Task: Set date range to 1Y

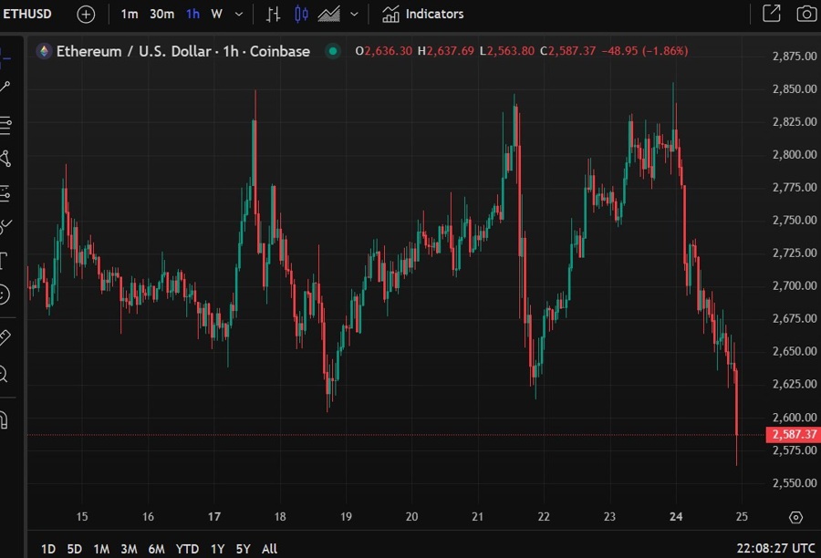Action: (217, 549)
